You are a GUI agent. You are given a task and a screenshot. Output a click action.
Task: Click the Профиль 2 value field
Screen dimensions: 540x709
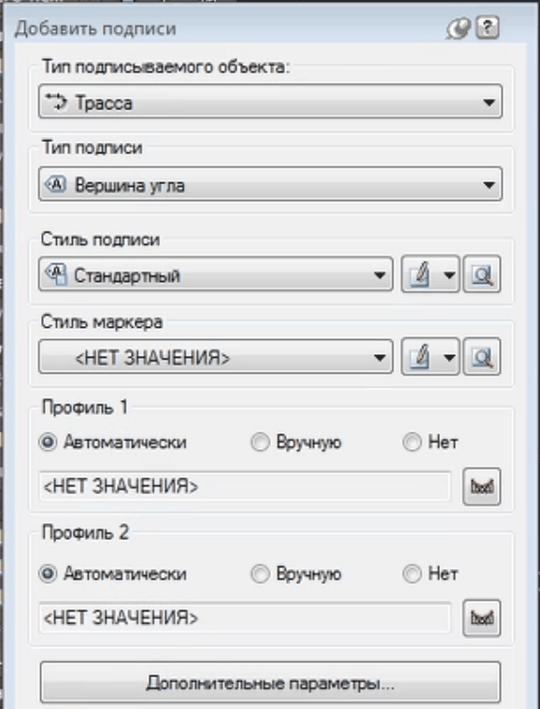[245, 617]
